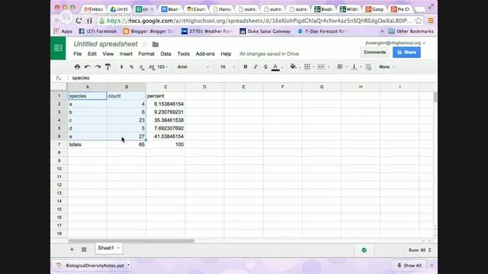Open the font size 10 dropdown
The height and width of the screenshot is (274, 488).
227,67
